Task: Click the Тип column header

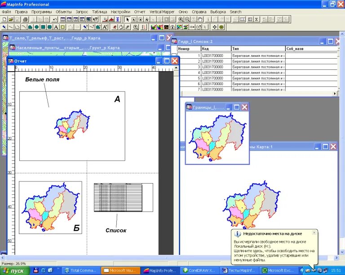Action: pos(258,48)
